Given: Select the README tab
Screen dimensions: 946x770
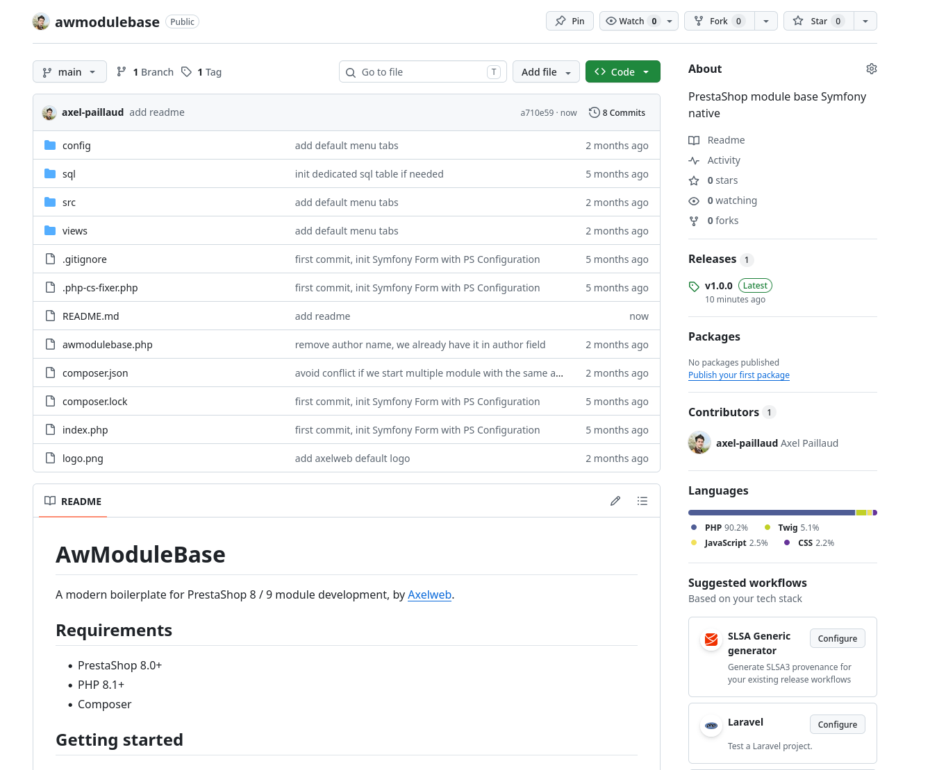Looking at the screenshot, I should [x=73, y=501].
